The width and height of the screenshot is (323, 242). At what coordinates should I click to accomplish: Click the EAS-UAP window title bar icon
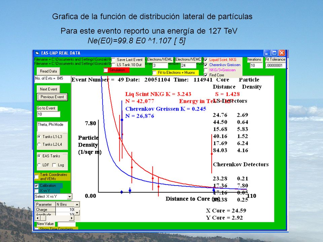click(x=37, y=53)
